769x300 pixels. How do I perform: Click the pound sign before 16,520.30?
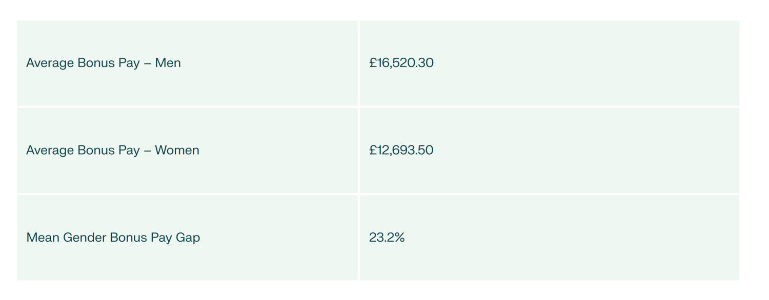373,63
